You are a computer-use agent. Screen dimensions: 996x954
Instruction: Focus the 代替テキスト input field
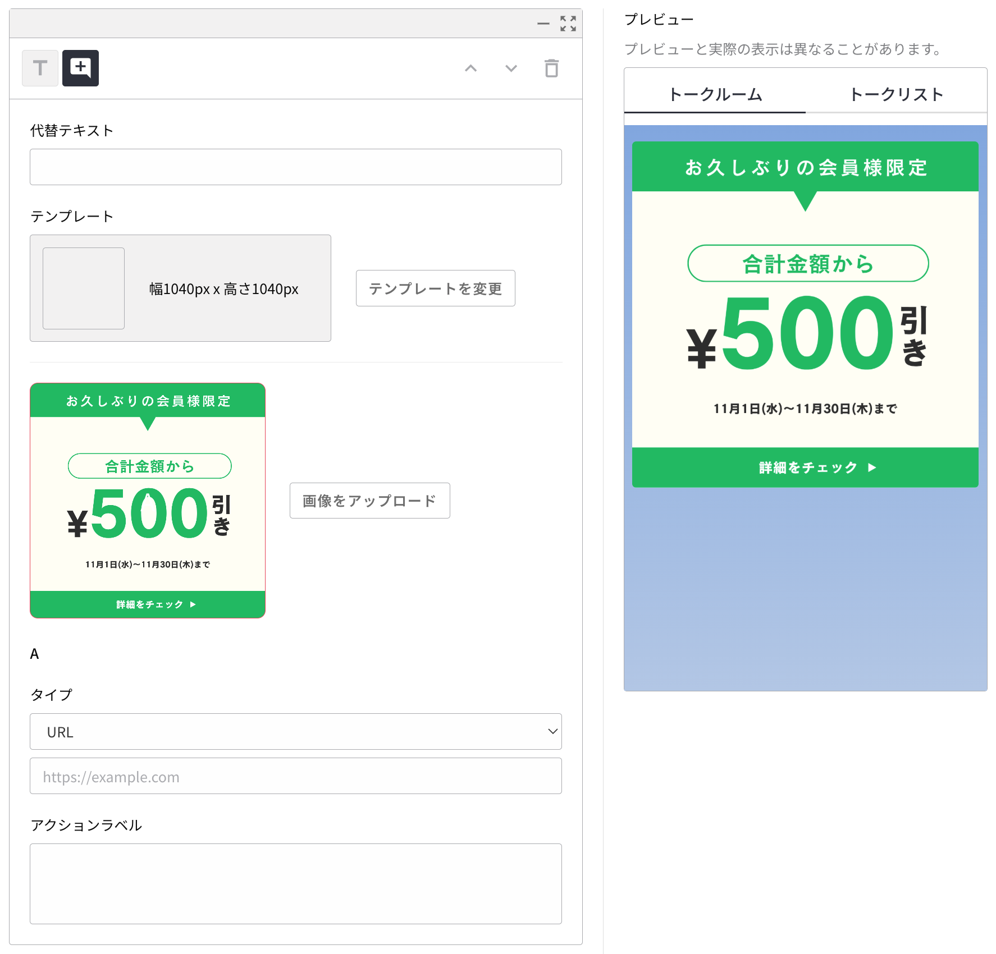click(x=295, y=167)
